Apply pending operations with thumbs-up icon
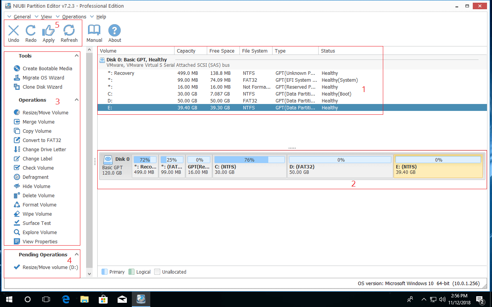This screenshot has height=307, width=492. point(48,31)
